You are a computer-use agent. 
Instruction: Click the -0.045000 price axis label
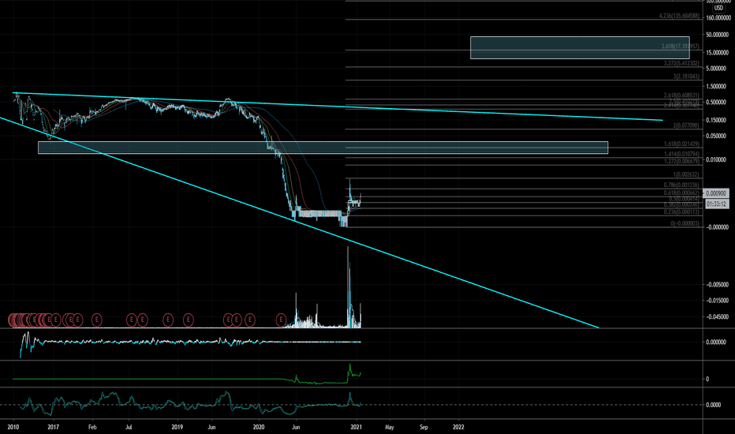coord(717,316)
